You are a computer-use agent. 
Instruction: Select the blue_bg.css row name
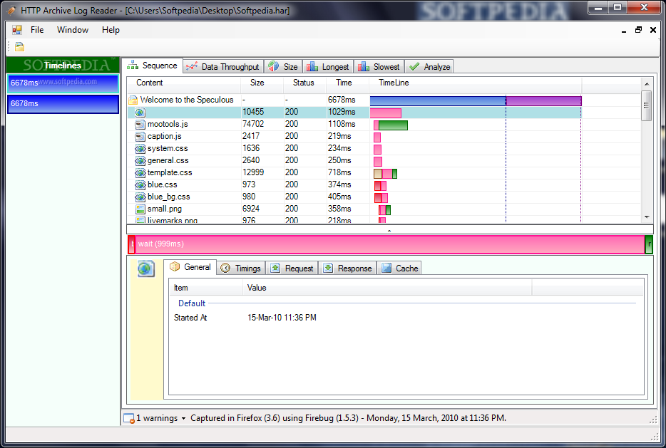[x=168, y=197]
